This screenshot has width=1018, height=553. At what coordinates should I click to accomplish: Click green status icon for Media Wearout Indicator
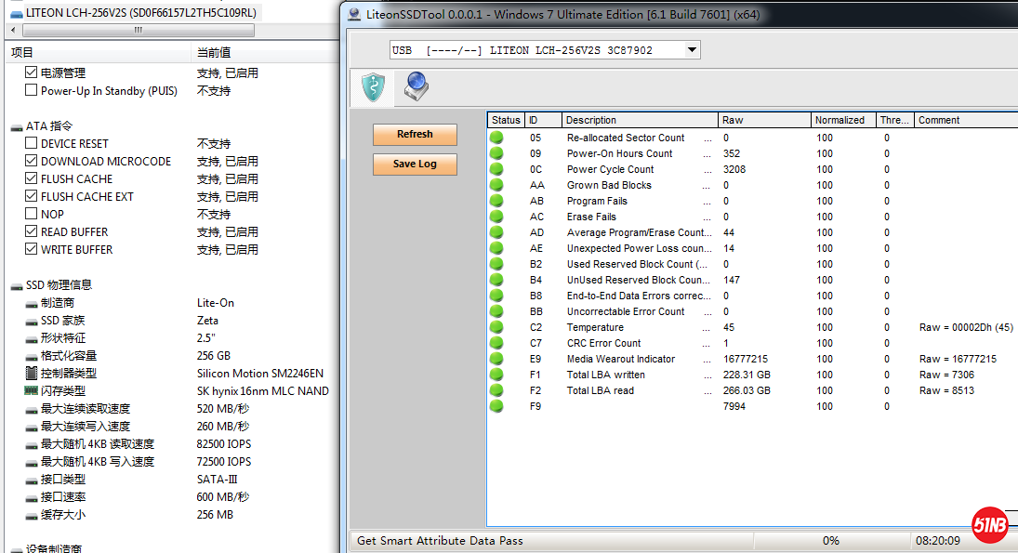[496, 359]
